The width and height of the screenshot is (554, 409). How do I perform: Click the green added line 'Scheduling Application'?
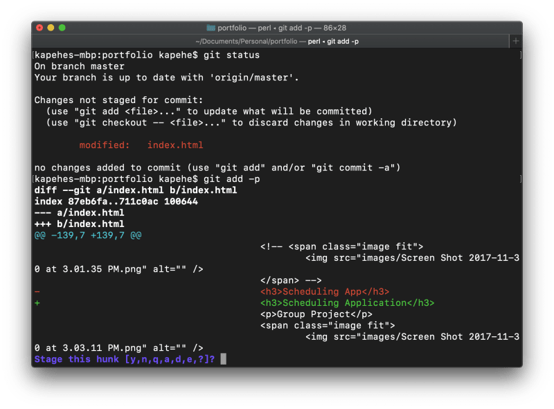pos(346,303)
